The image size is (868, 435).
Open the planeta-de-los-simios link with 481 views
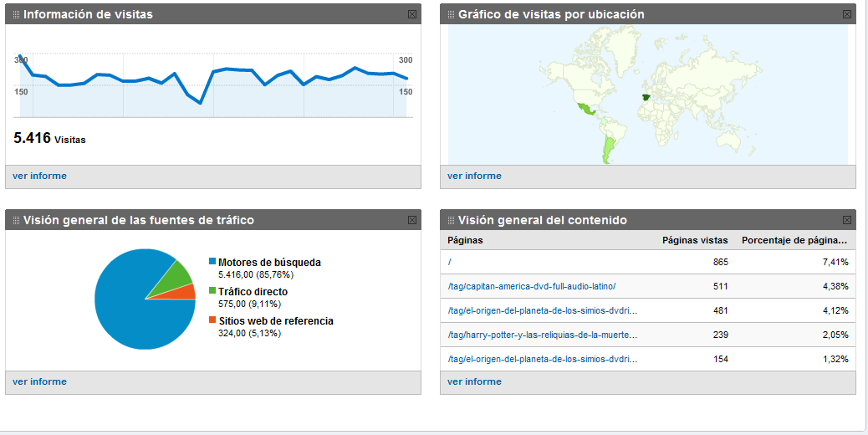click(543, 311)
